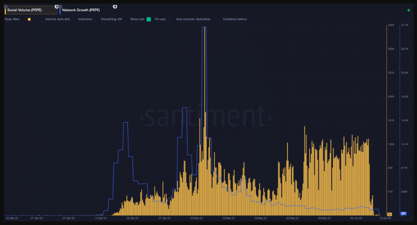Click the 07 Apr 23 date label
Screen dimensions: 417x225
[x=69, y=218]
